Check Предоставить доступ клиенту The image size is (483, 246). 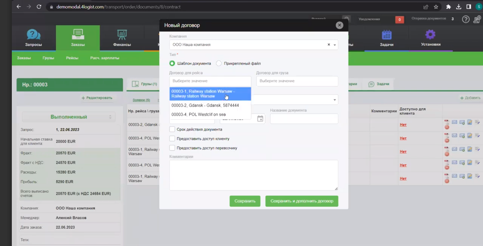coord(172,139)
